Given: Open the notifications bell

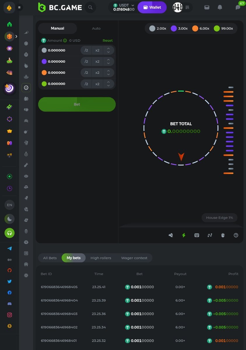Looking at the screenshot, I should (220, 7).
